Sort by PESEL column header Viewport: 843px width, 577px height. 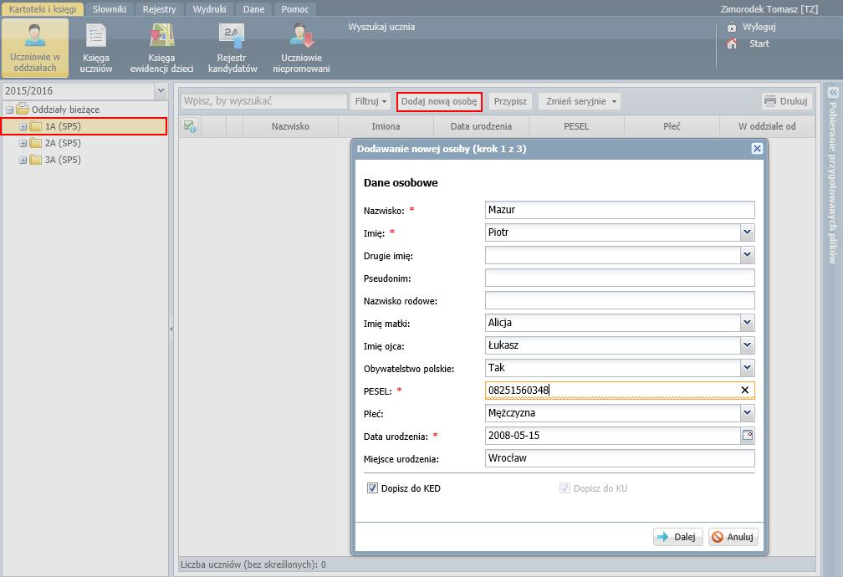576,126
